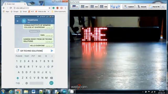Viewport: 168px width, 94px height.
Task: Tap the keyboard enter key
Action: 51,83
